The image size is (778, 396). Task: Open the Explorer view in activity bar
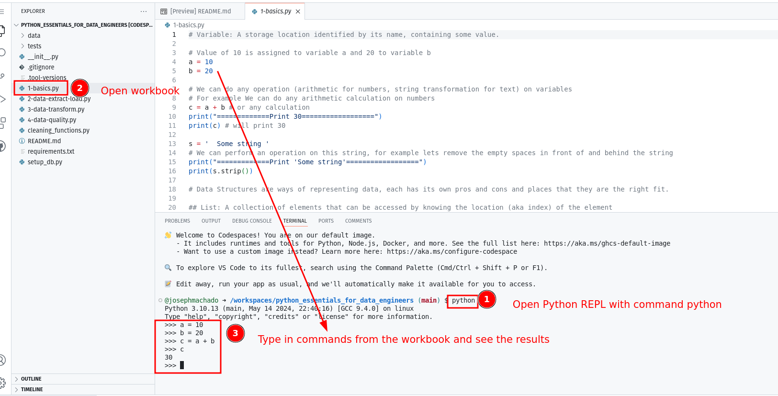(x=2, y=31)
